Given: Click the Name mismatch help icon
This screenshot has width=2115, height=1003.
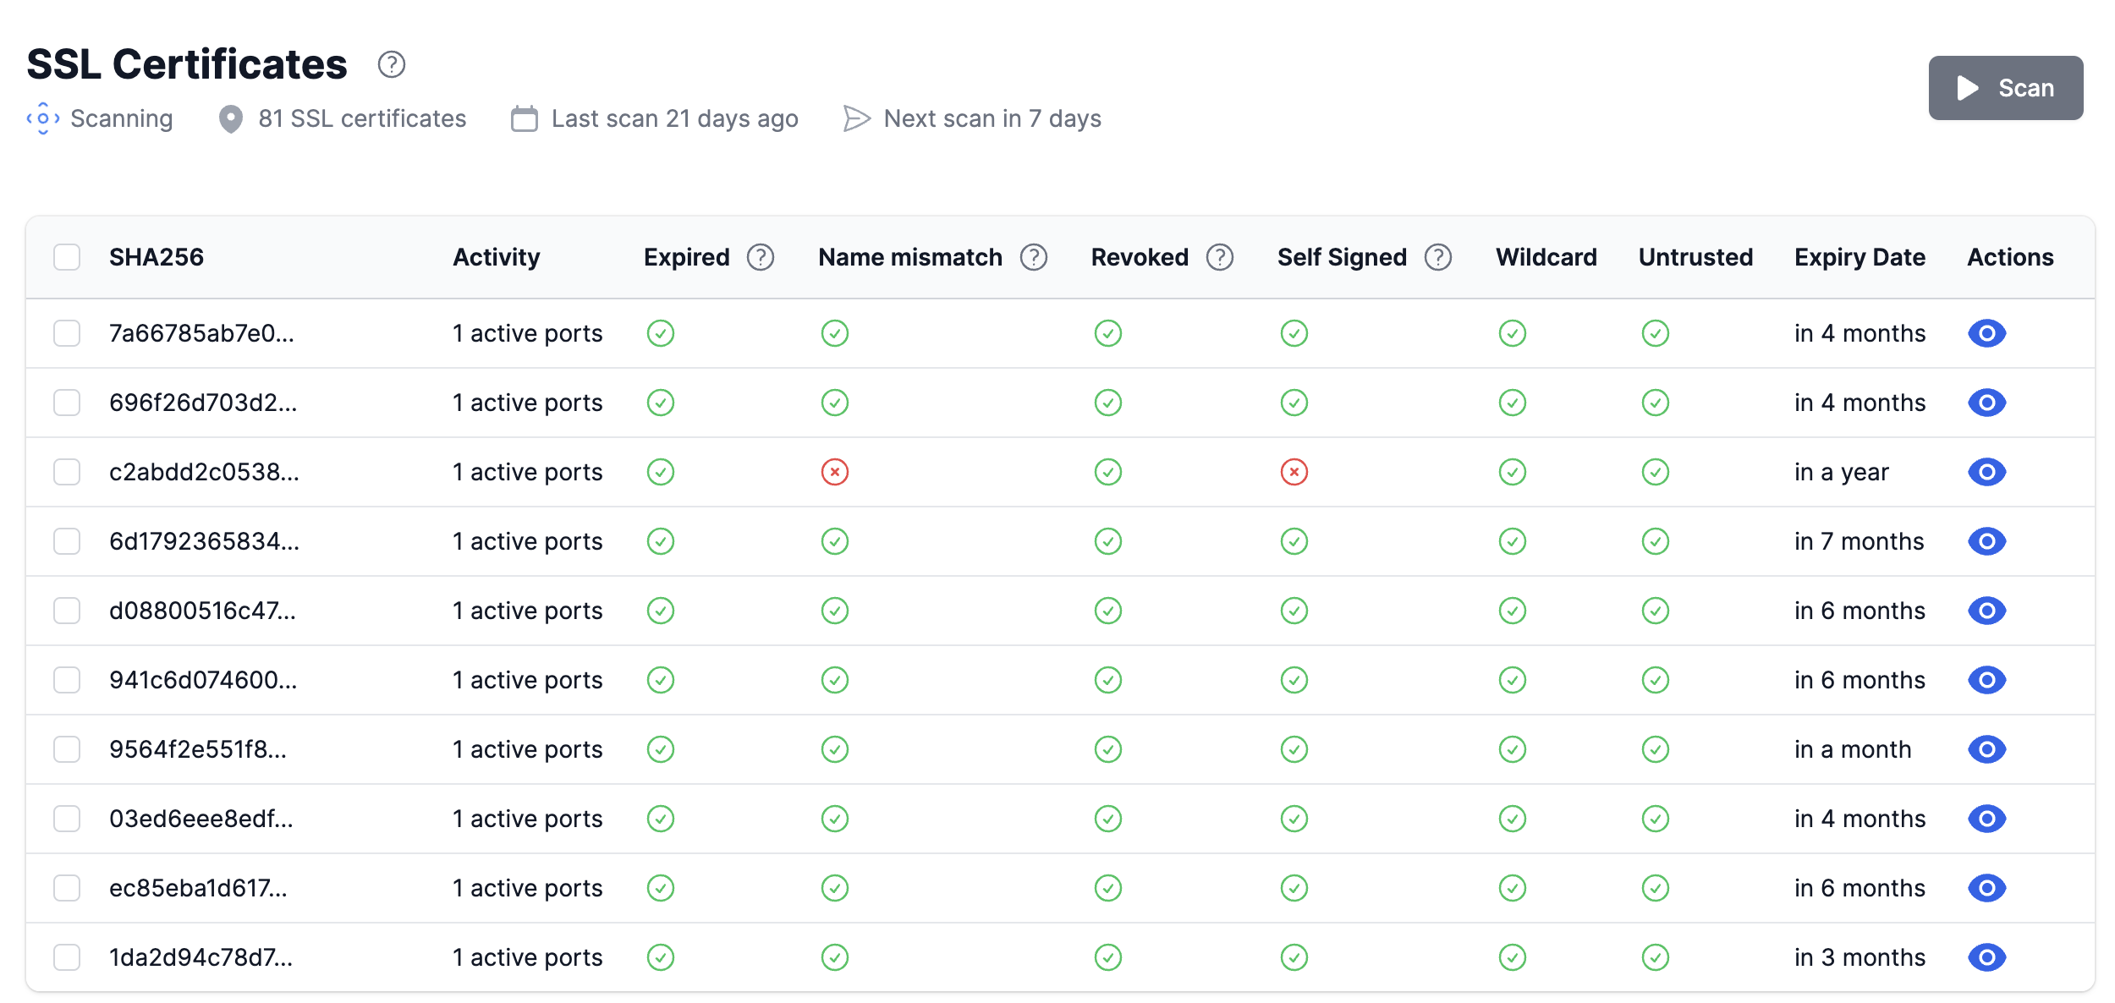Looking at the screenshot, I should 1033,257.
